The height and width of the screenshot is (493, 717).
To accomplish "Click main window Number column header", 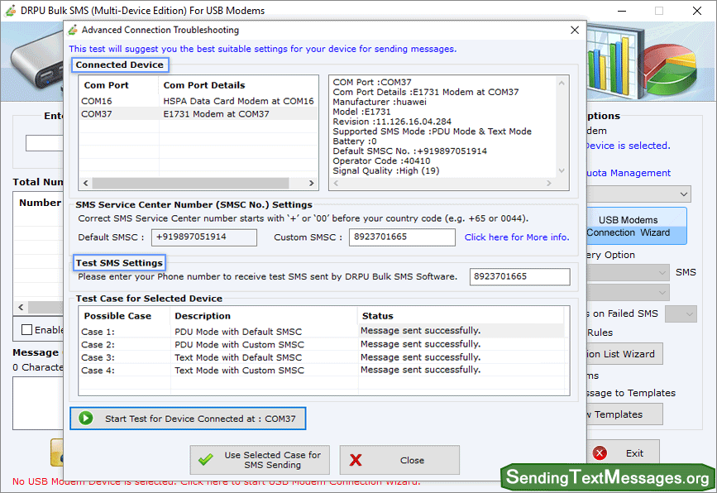I will 40,203.
